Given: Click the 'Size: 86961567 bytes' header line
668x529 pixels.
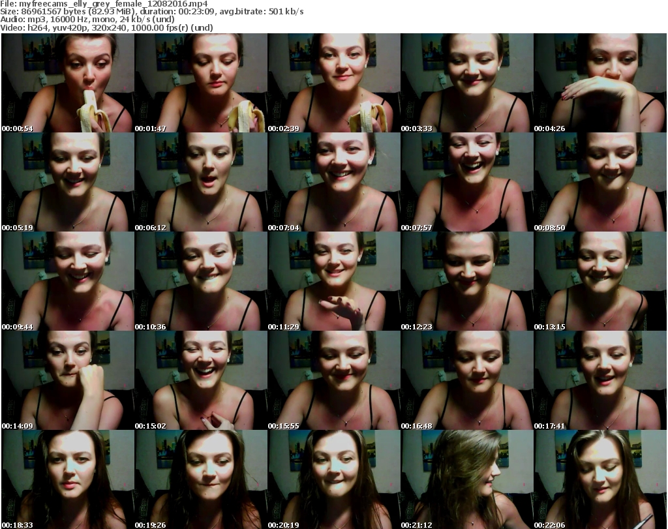Looking at the screenshot, I should tap(151, 12).
